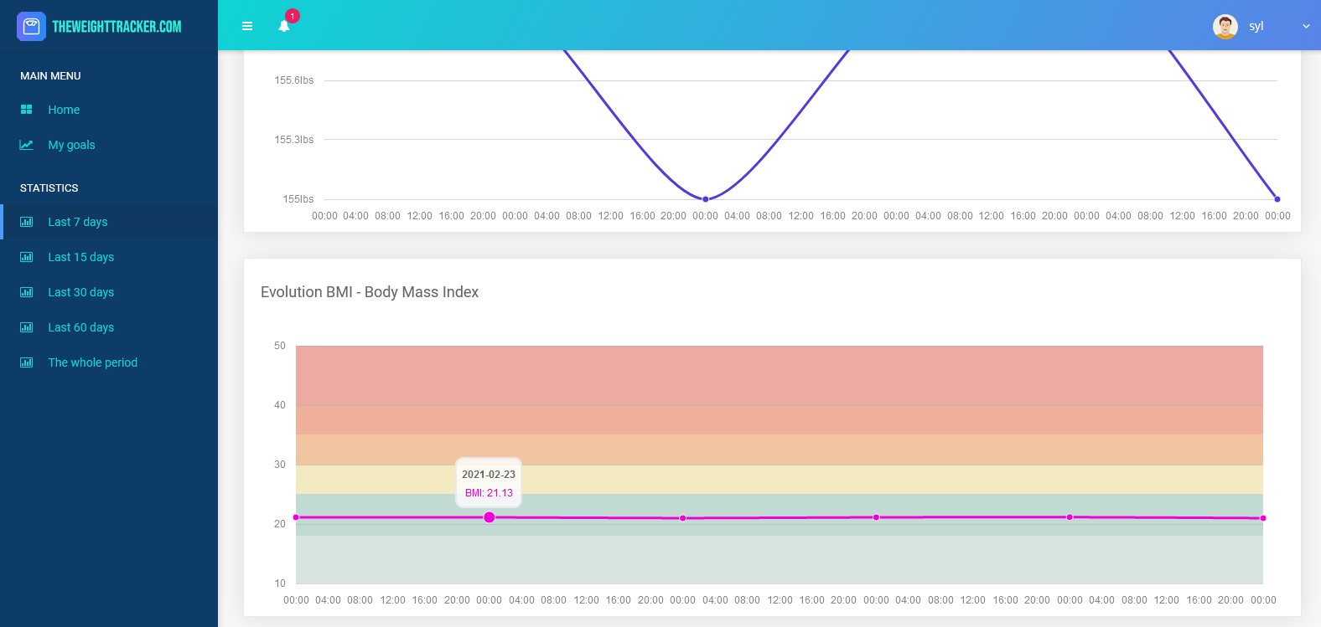
Task: Click the 2021-02-23 tooltip date
Action: point(489,475)
